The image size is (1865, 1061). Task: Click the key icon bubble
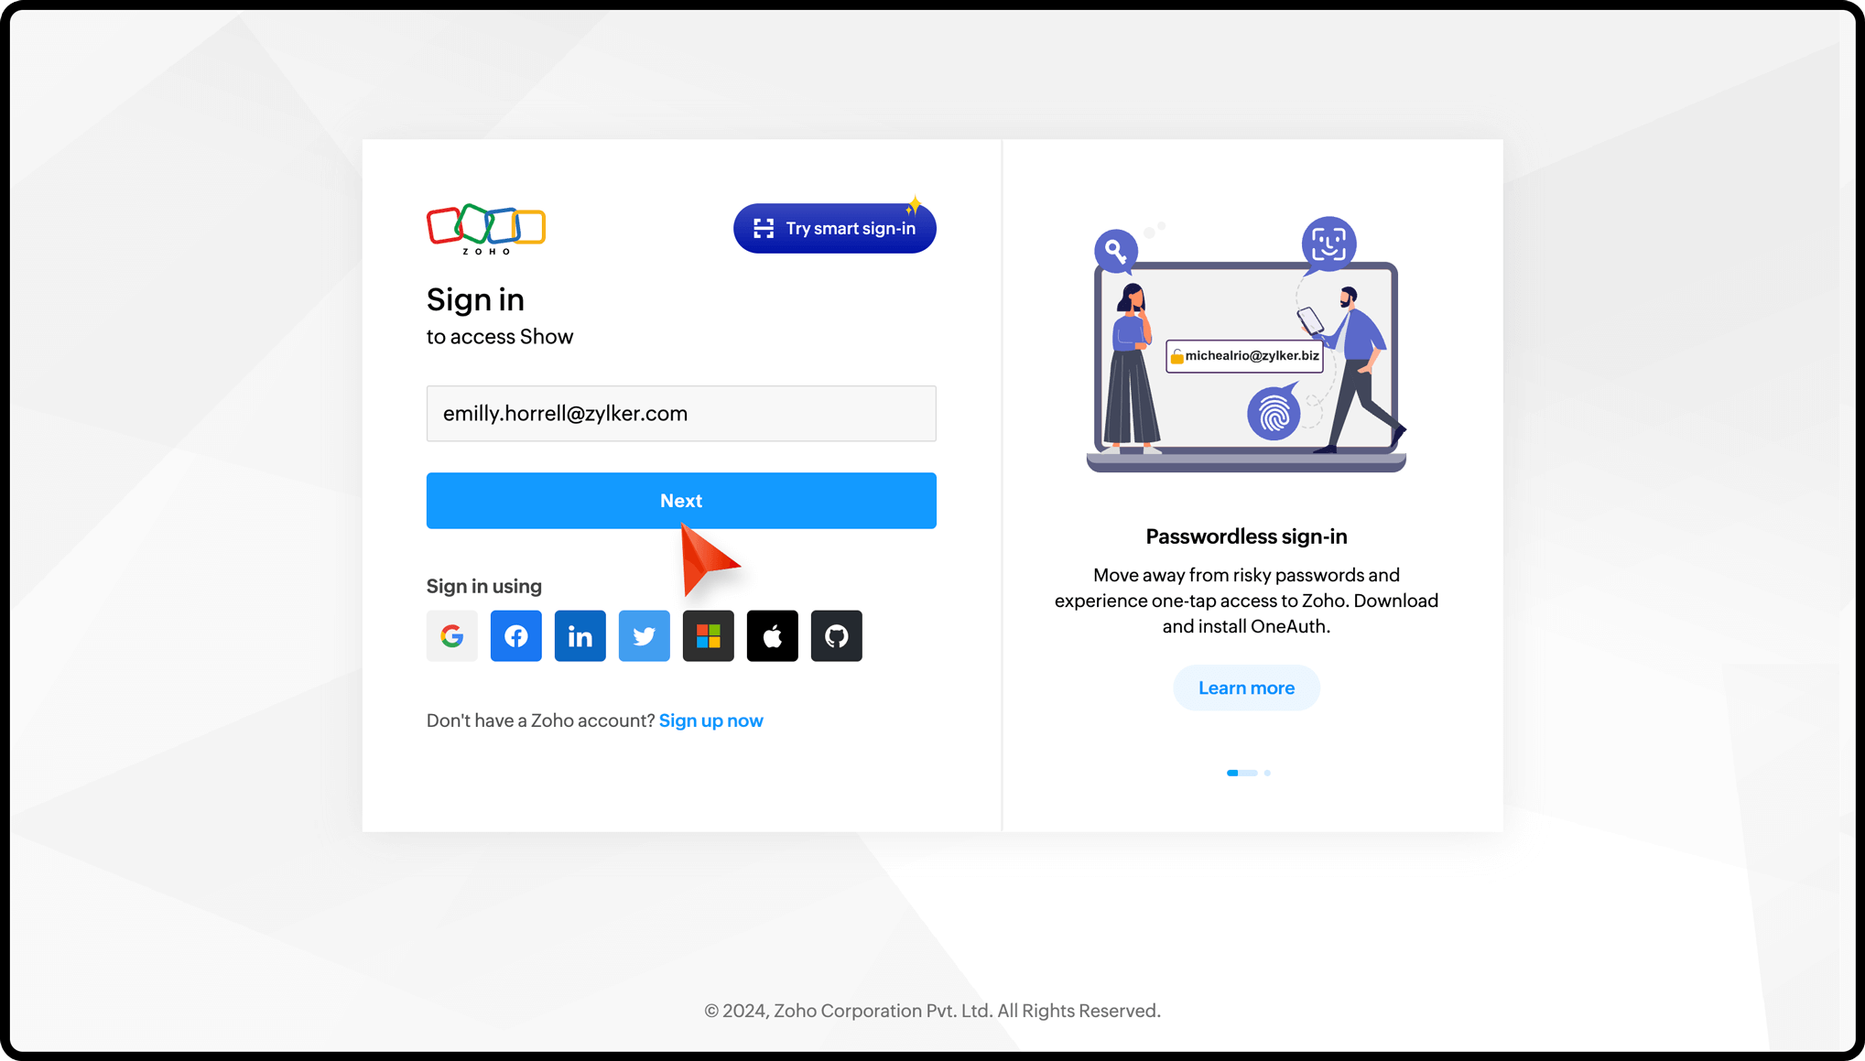point(1115,249)
